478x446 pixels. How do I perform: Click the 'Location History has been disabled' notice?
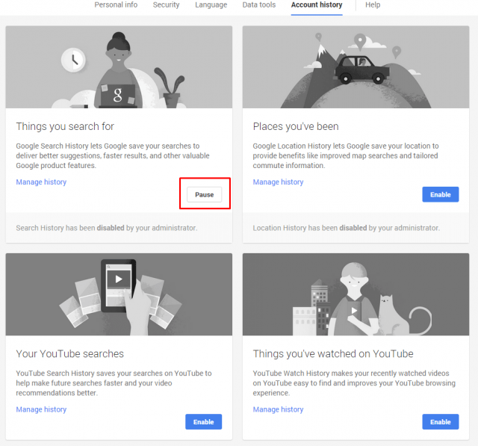pyautogui.click(x=347, y=228)
